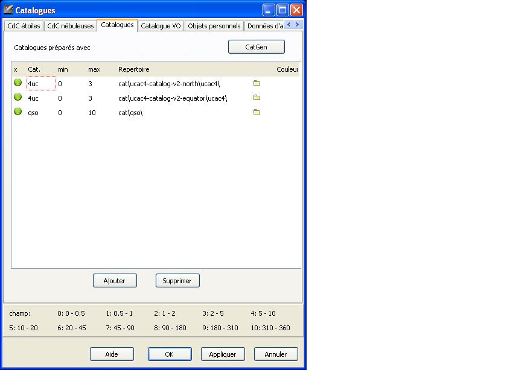Open Aide help button
This screenshot has height=370, width=507.
pyautogui.click(x=112, y=354)
